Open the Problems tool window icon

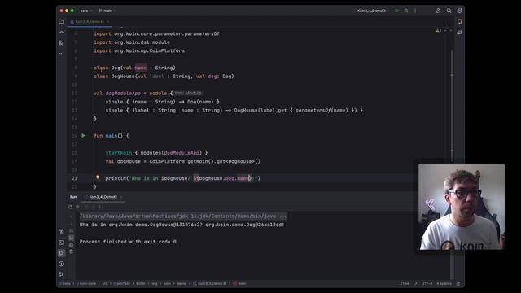(62, 264)
